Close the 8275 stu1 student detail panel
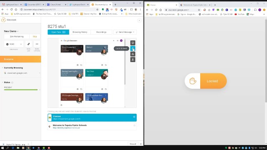Screen dimensions: 267x150 139,20
